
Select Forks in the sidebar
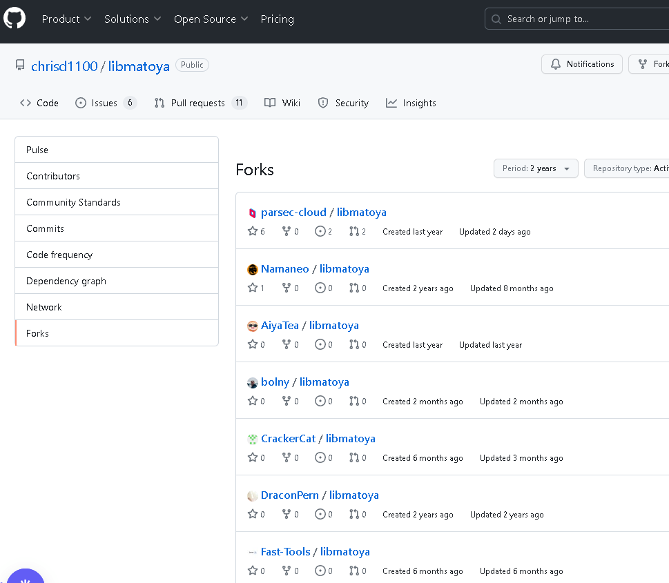tap(117, 333)
